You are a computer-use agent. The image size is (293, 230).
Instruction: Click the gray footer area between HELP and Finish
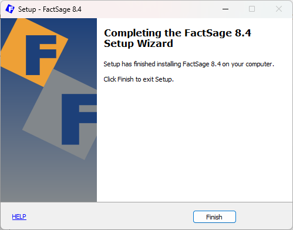point(110,217)
